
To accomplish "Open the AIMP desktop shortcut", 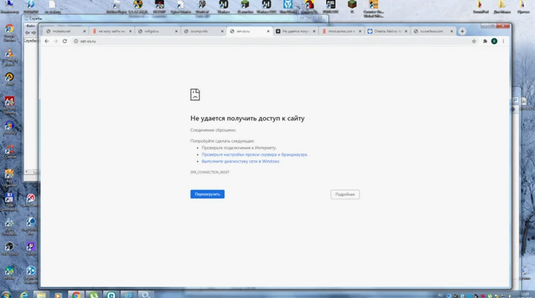I will (9, 79).
